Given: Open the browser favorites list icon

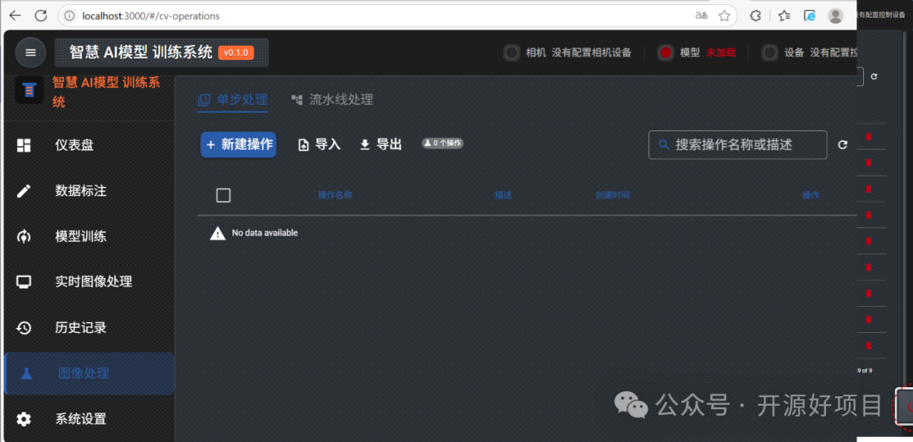Looking at the screenshot, I should (x=785, y=16).
